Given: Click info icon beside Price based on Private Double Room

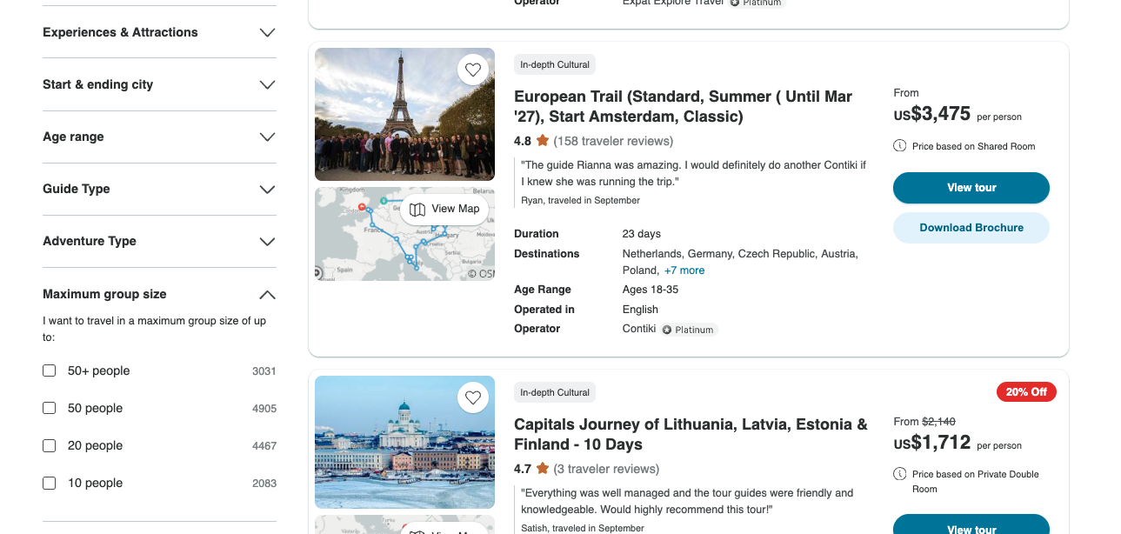Looking at the screenshot, I should [900, 474].
